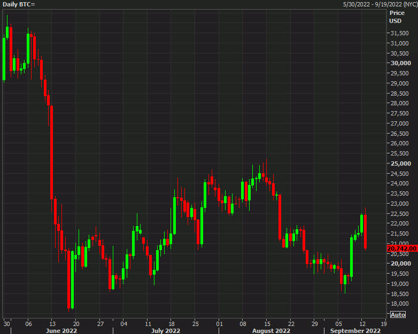Click the 18,000 price axis label
This screenshot has height=334, width=418.
[400, 304]
